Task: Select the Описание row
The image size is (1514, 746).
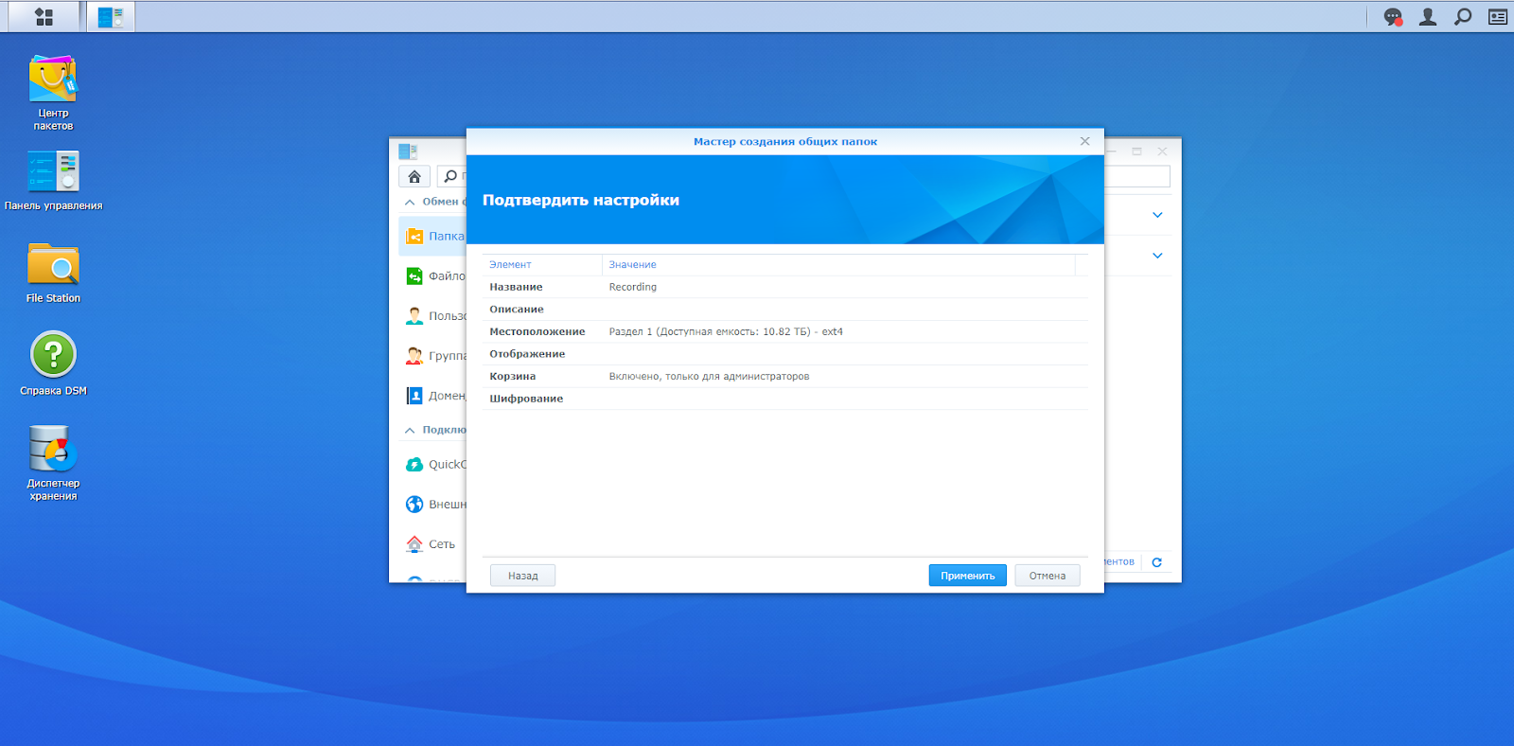Action: (784, 310)
